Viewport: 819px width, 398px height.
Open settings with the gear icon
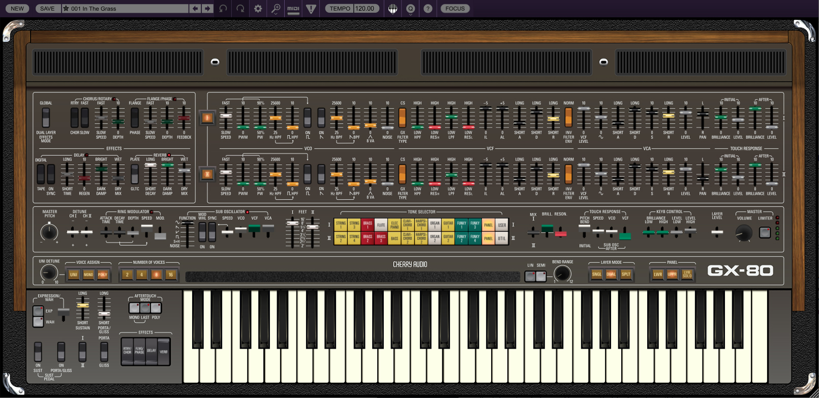point(258,9)
